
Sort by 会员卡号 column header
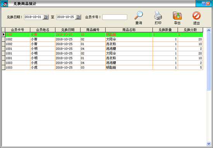point(17,30)
